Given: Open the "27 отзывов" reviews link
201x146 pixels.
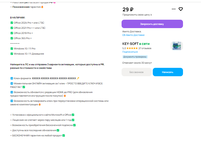Looking at the screenshot, I should [145, 48].
